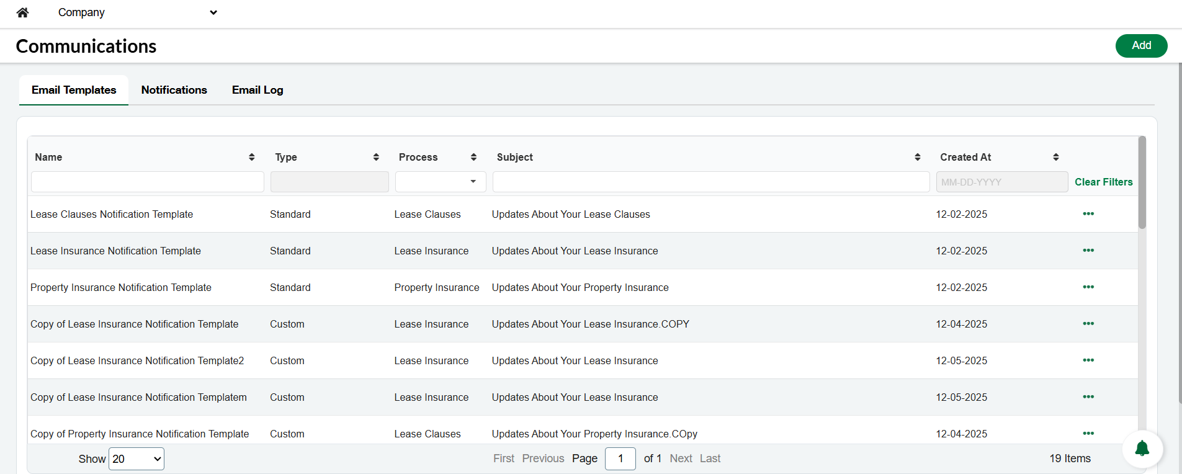Open the notification bell icon

pos(1142,449)
